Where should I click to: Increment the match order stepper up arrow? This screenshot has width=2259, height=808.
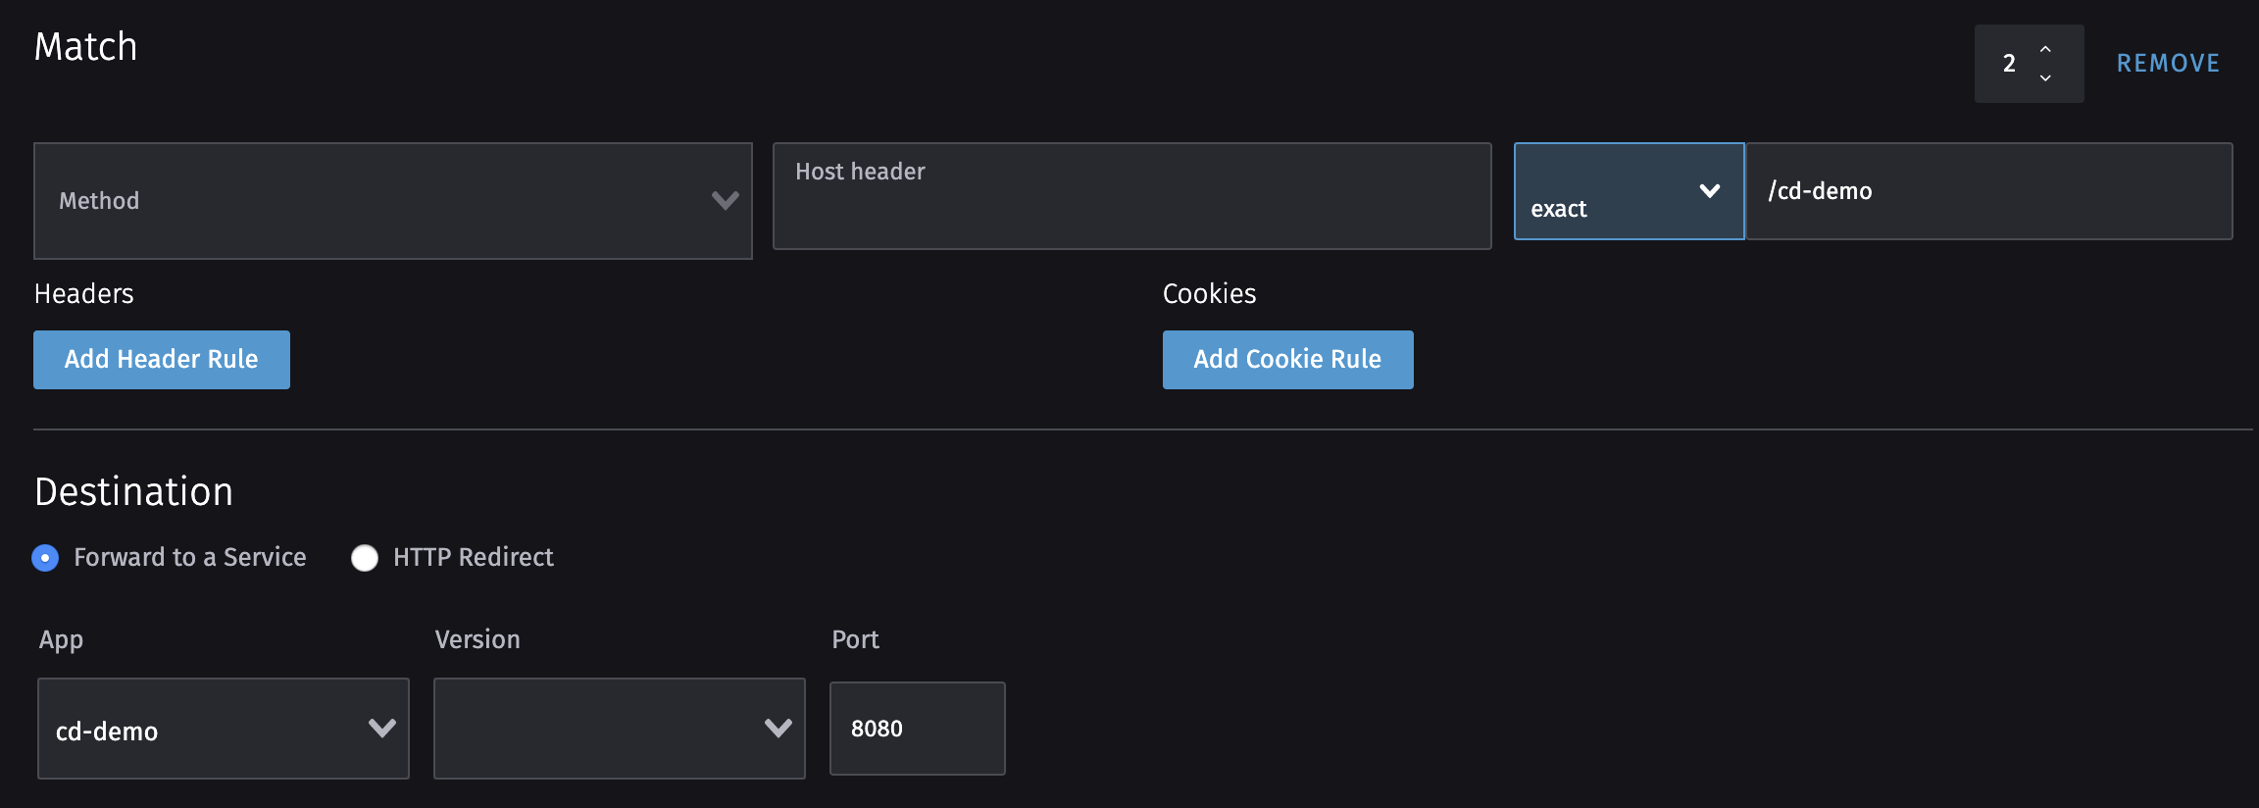[2045, 49]
